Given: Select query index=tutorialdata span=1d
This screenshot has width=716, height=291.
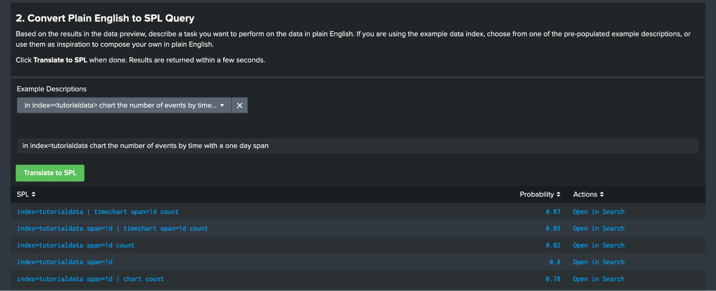Looking at the screenshot, I should pyautogui.click(x=64, y=262).
